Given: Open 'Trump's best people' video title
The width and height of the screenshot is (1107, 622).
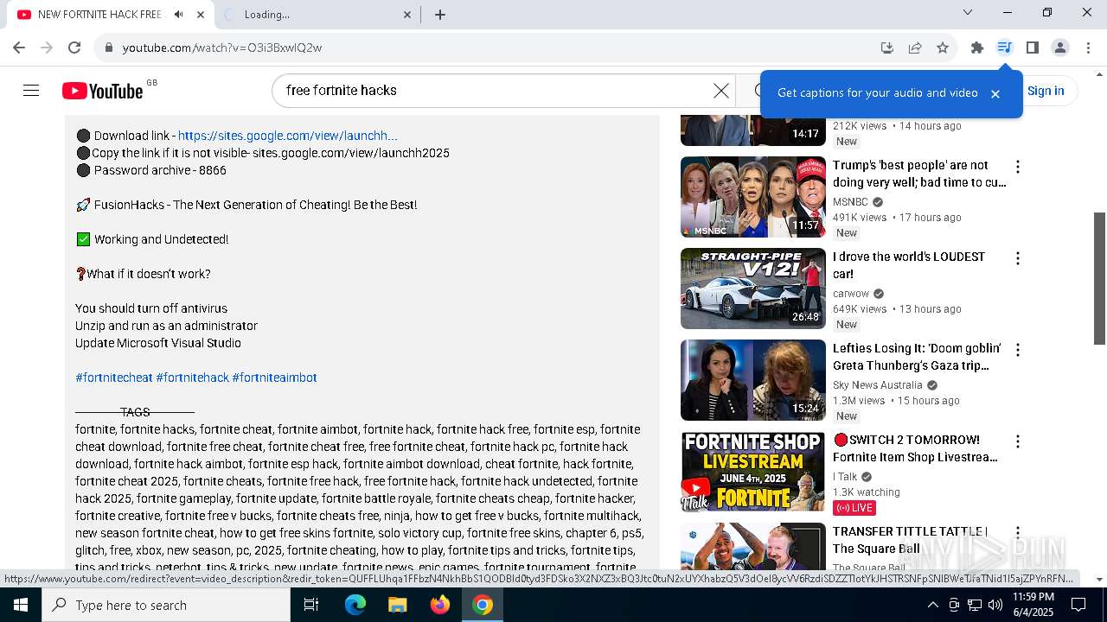Looking at the screenshot, I should [x=918, y=174].
